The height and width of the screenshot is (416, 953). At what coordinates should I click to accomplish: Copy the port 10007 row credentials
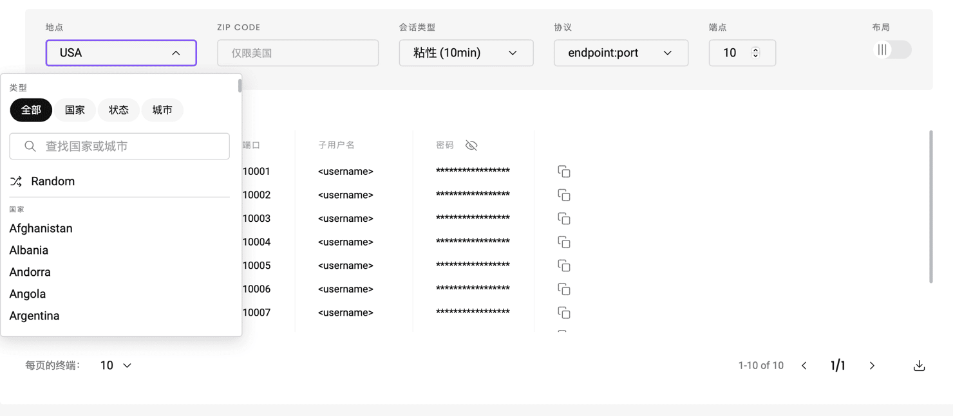[563, 312]
